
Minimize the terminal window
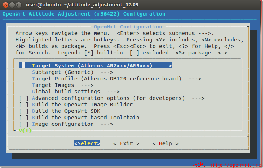[12, 5]
